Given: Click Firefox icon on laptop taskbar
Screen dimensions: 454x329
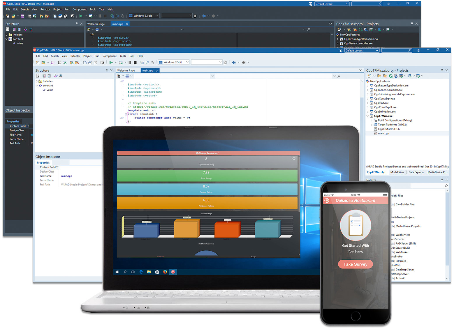Looking at the screenshot, I should pyautogui.click(x=165, y=272).
